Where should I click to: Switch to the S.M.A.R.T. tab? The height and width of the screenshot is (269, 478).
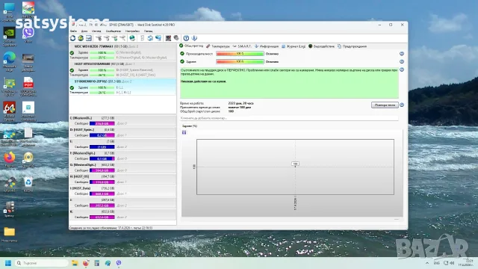[242, 46]
